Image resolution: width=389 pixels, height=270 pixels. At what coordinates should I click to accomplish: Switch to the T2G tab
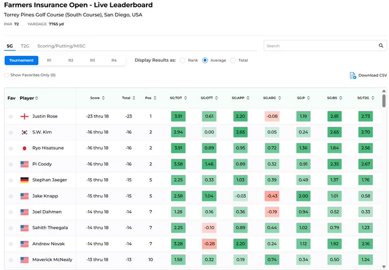pos(25,46)
